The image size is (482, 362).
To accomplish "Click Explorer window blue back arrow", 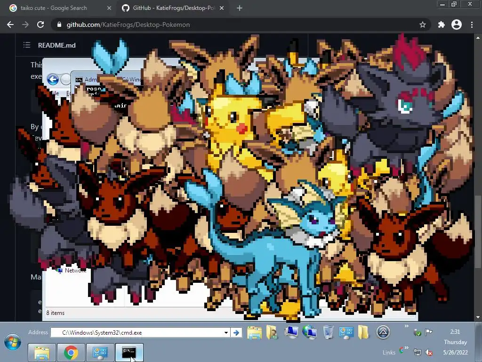I will [53, 79].
